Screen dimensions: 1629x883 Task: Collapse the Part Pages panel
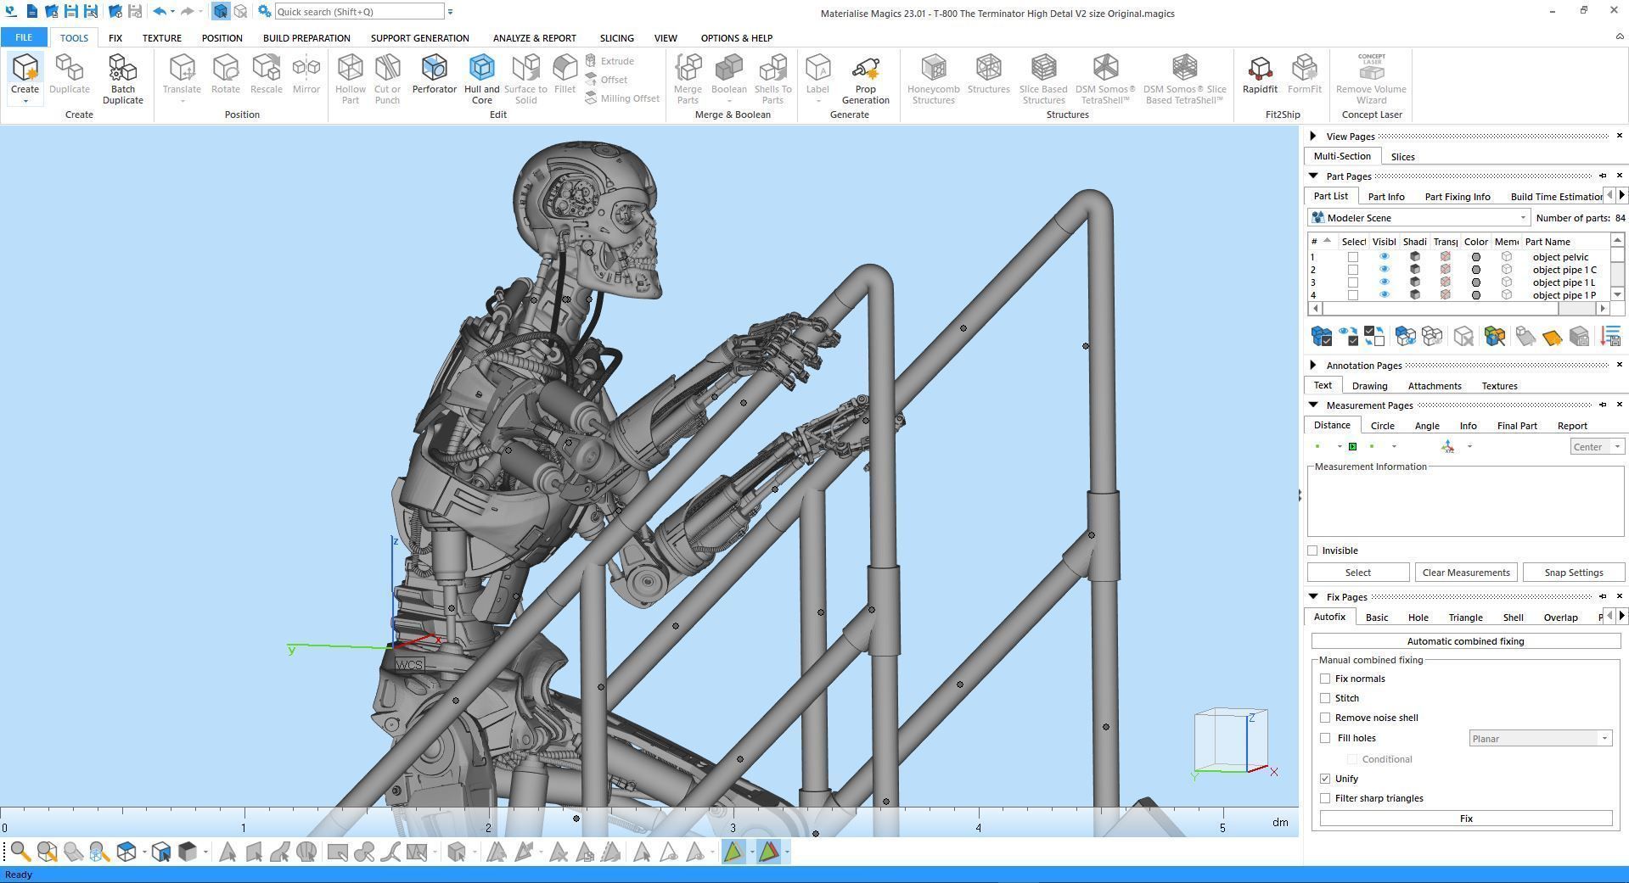tap(1313, 176)
